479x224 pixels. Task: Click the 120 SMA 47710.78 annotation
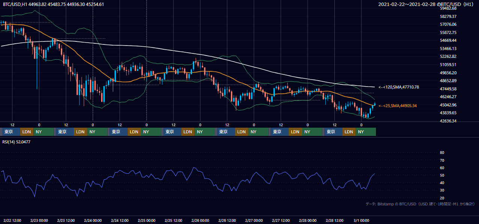tap(398, 87)
